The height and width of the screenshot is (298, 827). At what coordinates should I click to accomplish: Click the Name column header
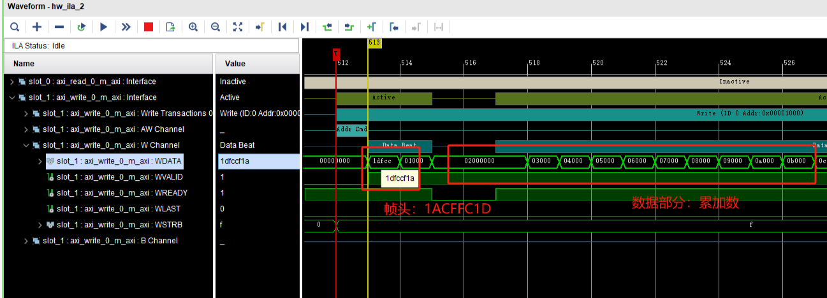point(108,64)
